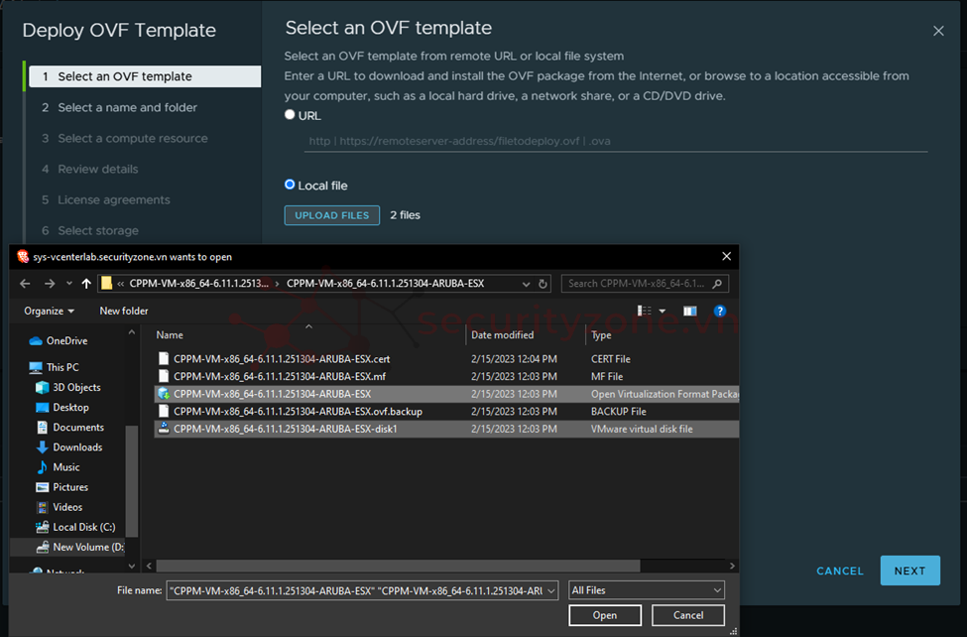
Task: Click the remote server URL input field
Action: pos(616,141)
